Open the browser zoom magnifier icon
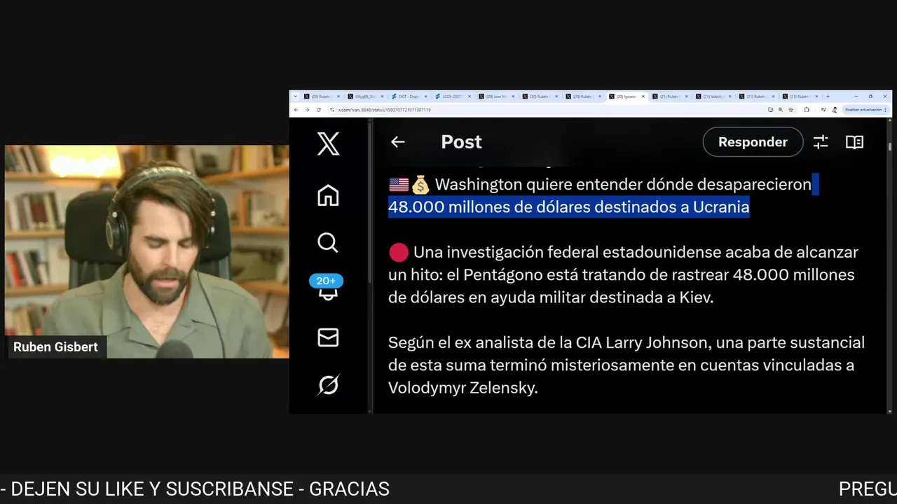 coord(781,110)
